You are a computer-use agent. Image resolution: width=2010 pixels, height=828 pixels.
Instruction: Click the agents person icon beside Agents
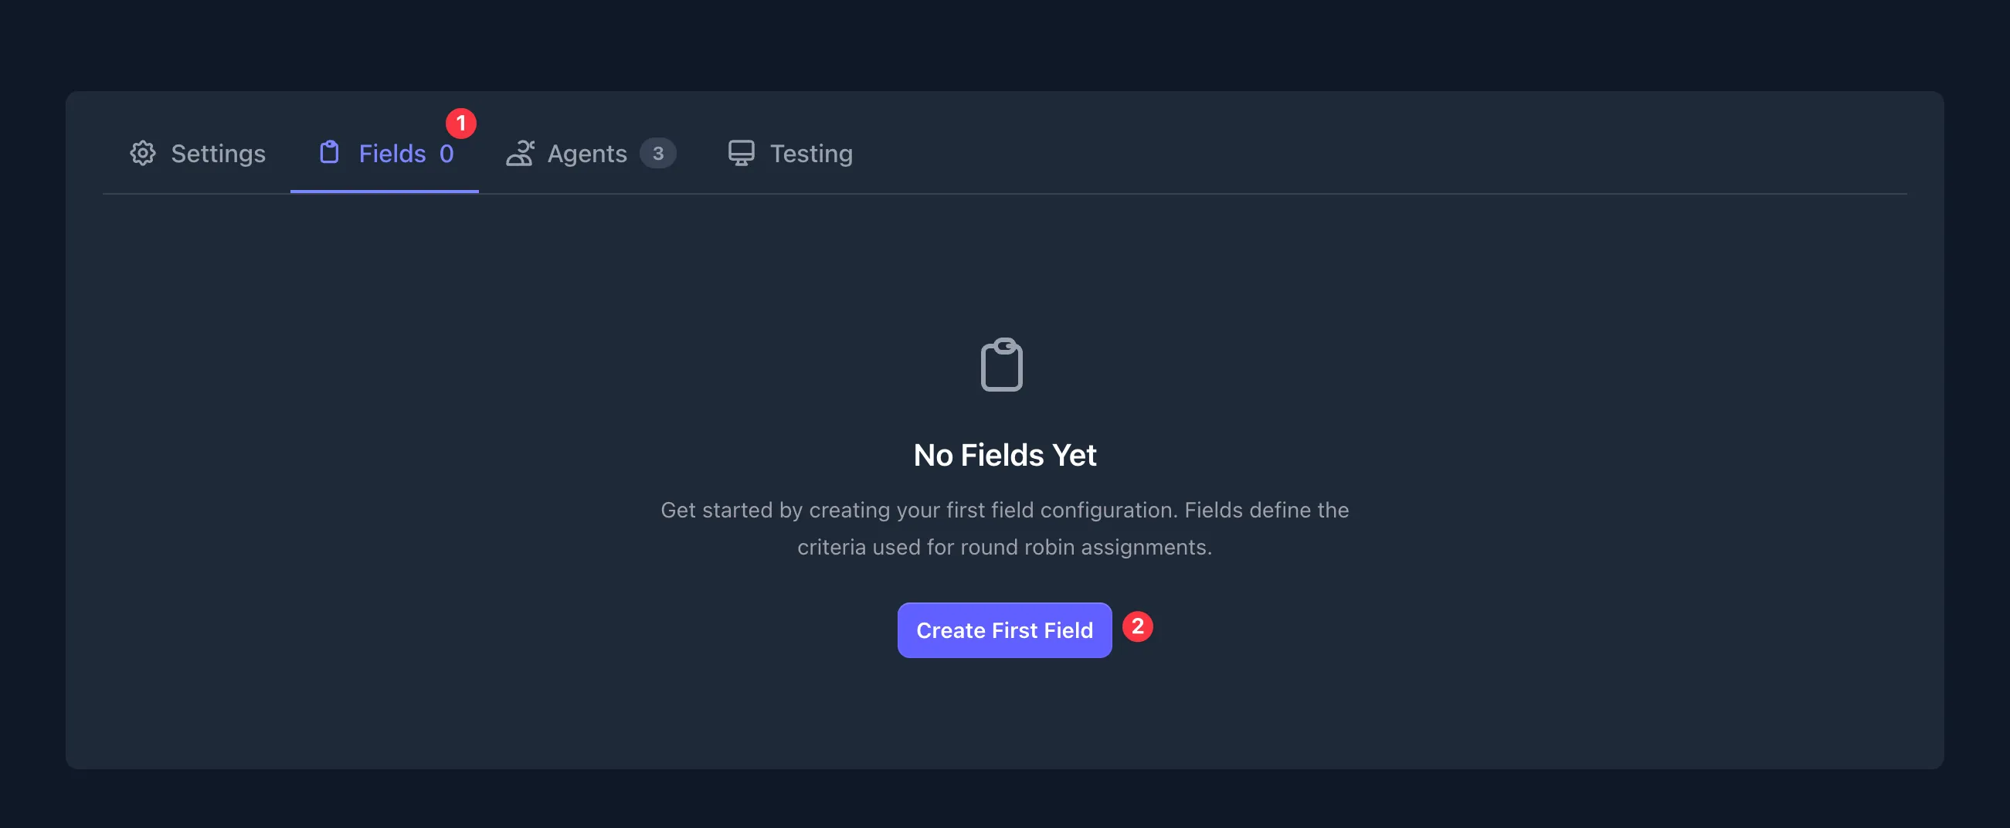pos(522,152)
